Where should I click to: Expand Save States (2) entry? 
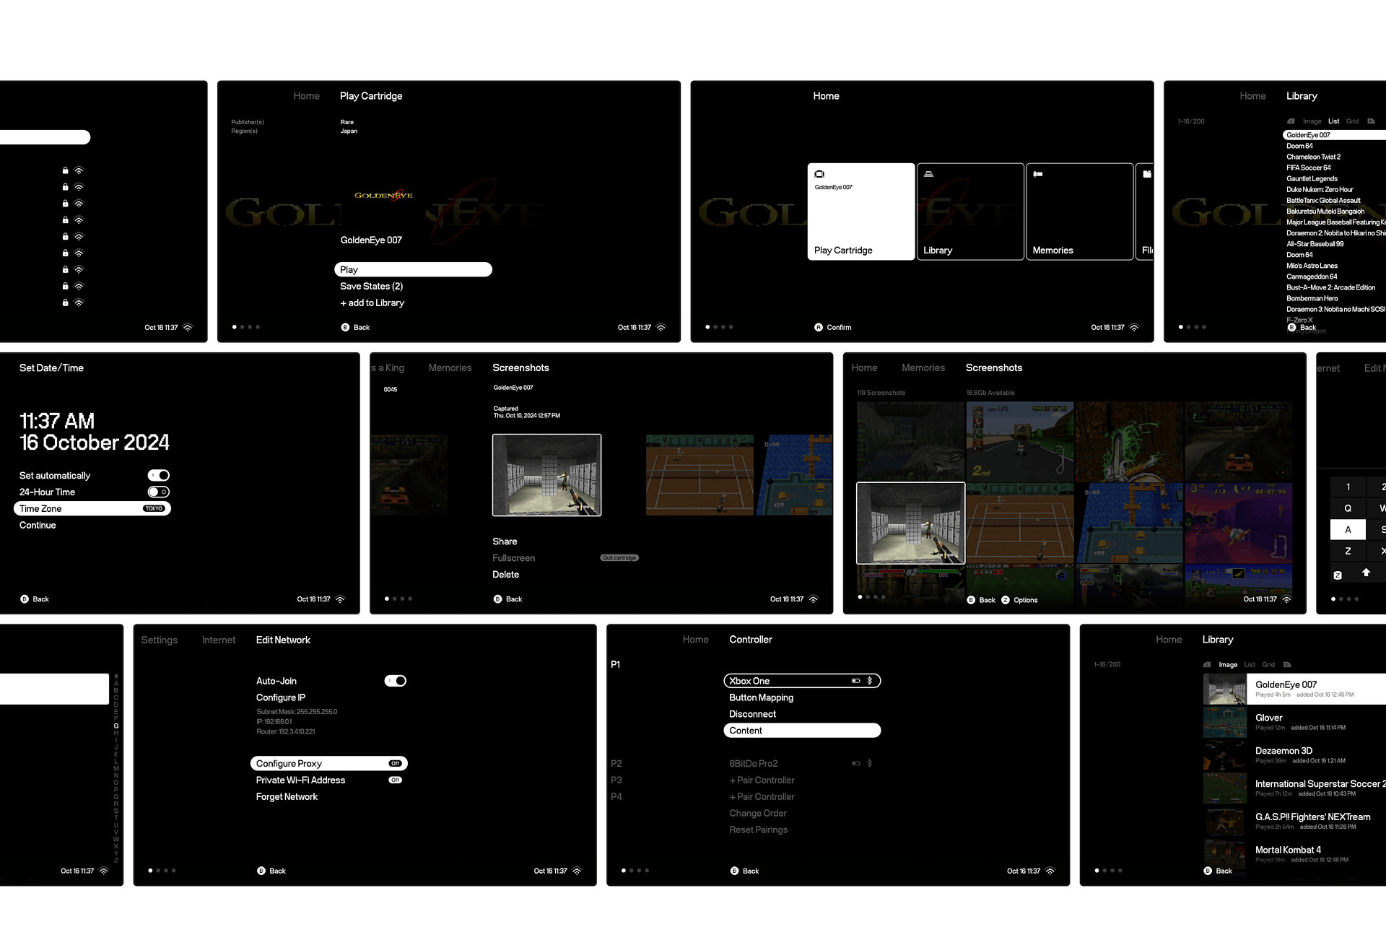[372, 286]
